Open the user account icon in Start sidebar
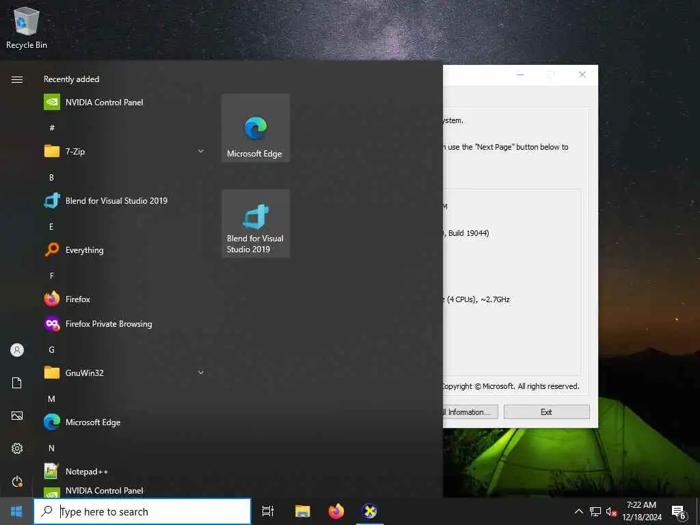 [17, 350]
